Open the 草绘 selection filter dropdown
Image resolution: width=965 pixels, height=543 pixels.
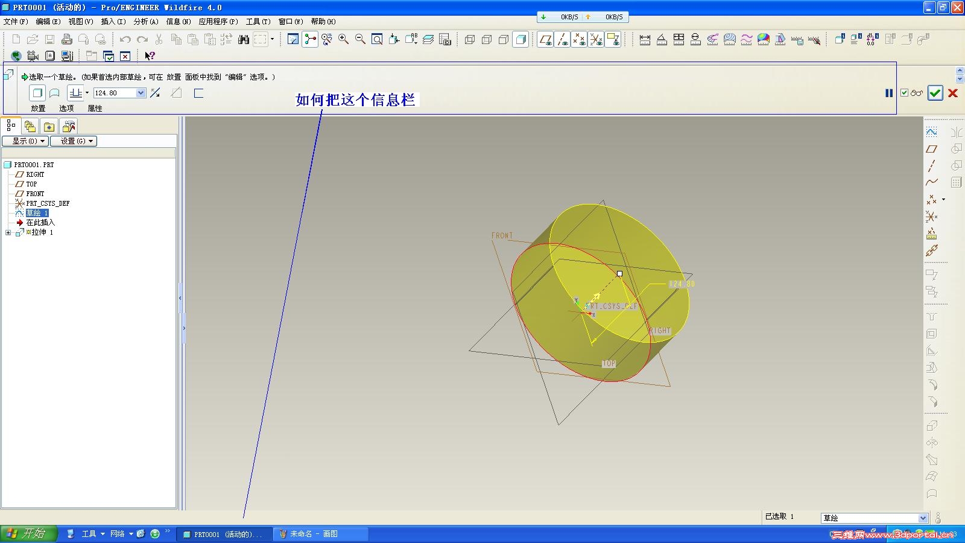click(x=923, y=518)
